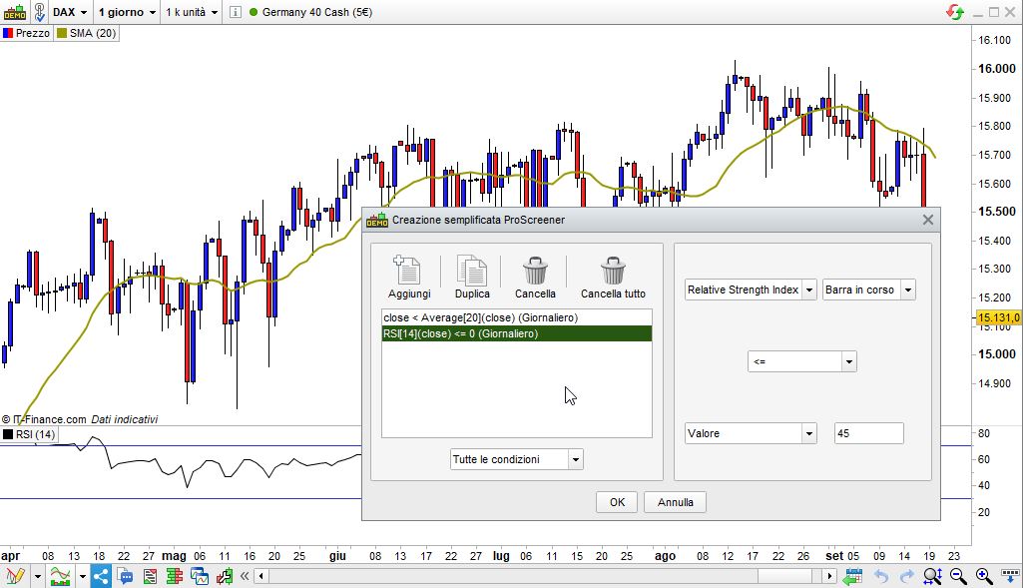1023x588 pixels.
Task: Click the zoom out magnifier icon
Action: pyautogui.click(x=958, y=576)
